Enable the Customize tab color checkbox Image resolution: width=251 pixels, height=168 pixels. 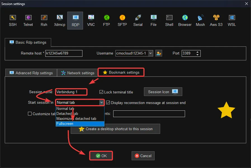pyautogui.click(x=30, y=114)
